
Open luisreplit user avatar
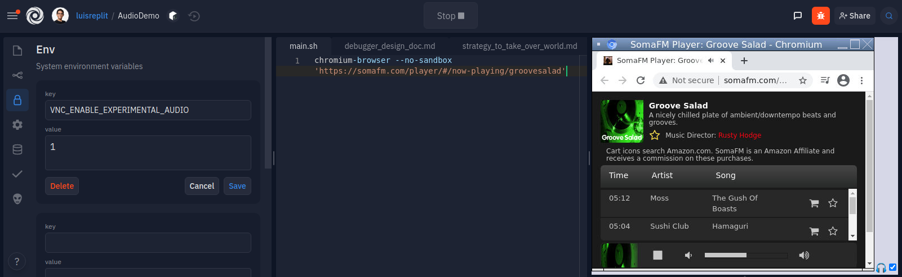pyautogui.click(x=60, y=16)
